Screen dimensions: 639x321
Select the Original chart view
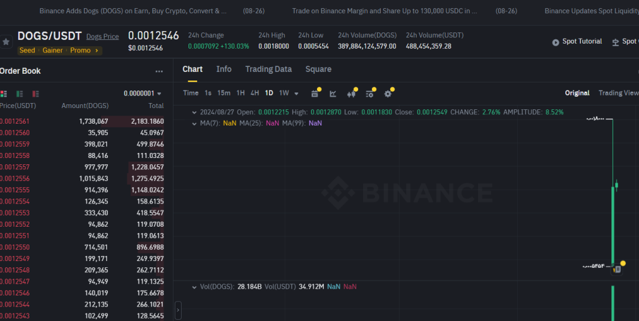[577, 93]
